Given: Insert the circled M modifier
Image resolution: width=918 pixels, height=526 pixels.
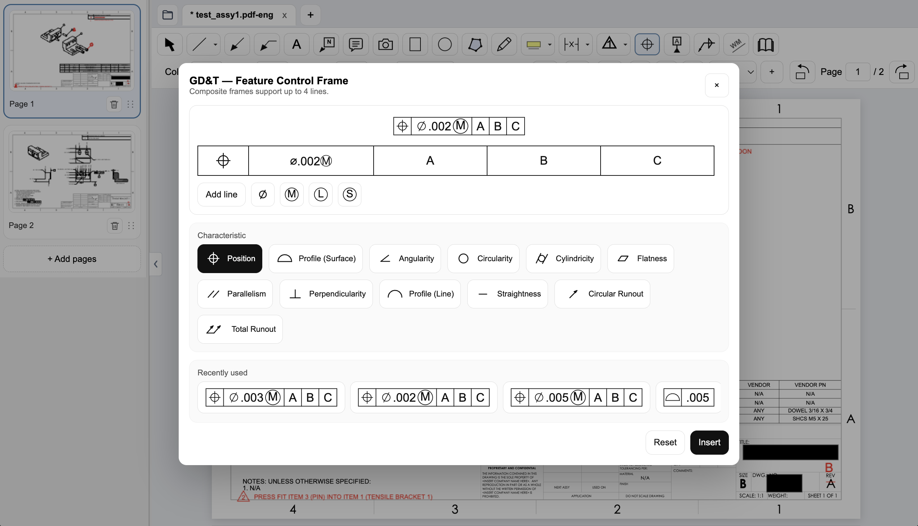Looking at the screenshot, I should [291, 194].
